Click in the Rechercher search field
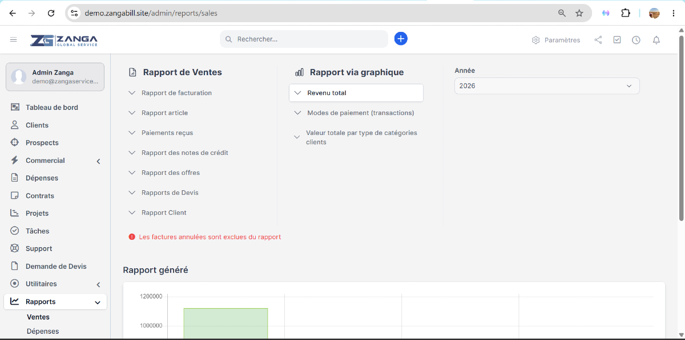Image resolution: width=685 pixels, height=340 pixels. coord(304,39)
